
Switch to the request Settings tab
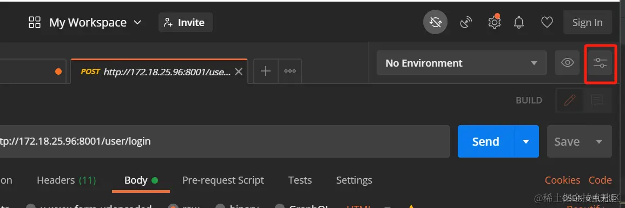click(x=354, y=180)
